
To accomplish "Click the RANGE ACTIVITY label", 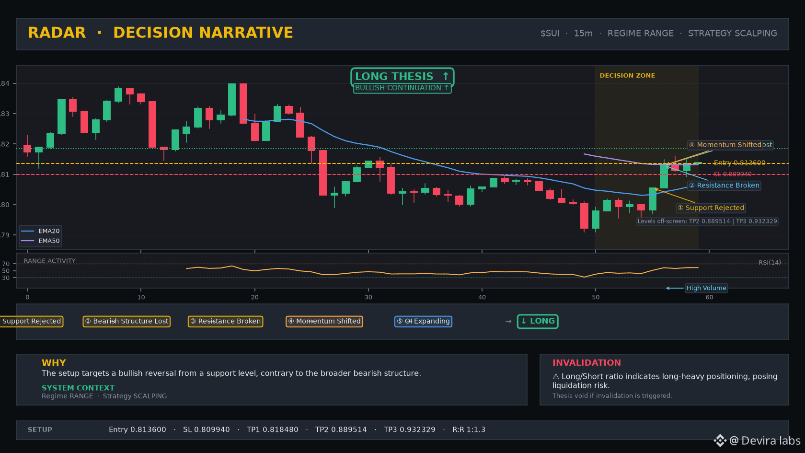I will [50, 261].
